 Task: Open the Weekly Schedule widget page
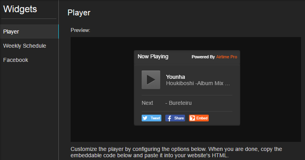(24, 46)
